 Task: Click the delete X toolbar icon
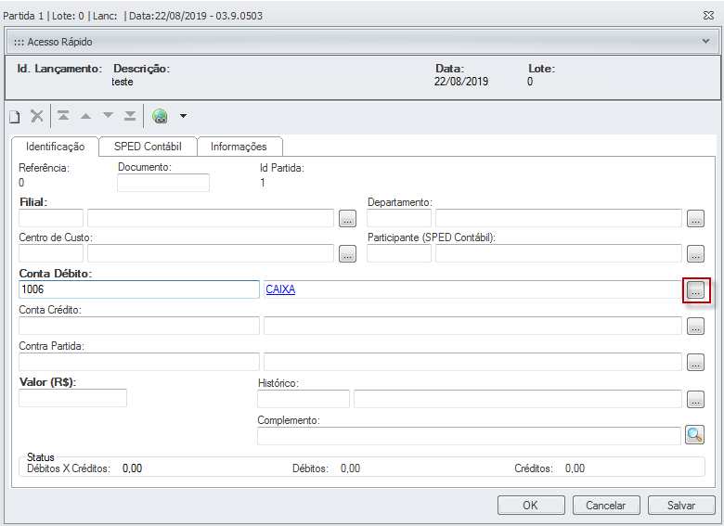pyautogui.click(x=37, y=115)
